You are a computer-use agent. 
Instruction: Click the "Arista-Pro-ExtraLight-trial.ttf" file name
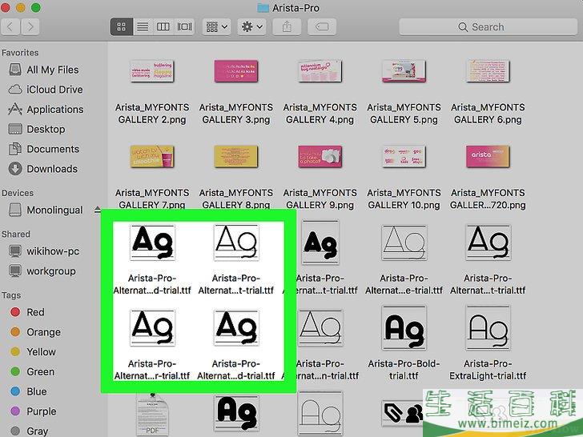(x=488, y=370)
